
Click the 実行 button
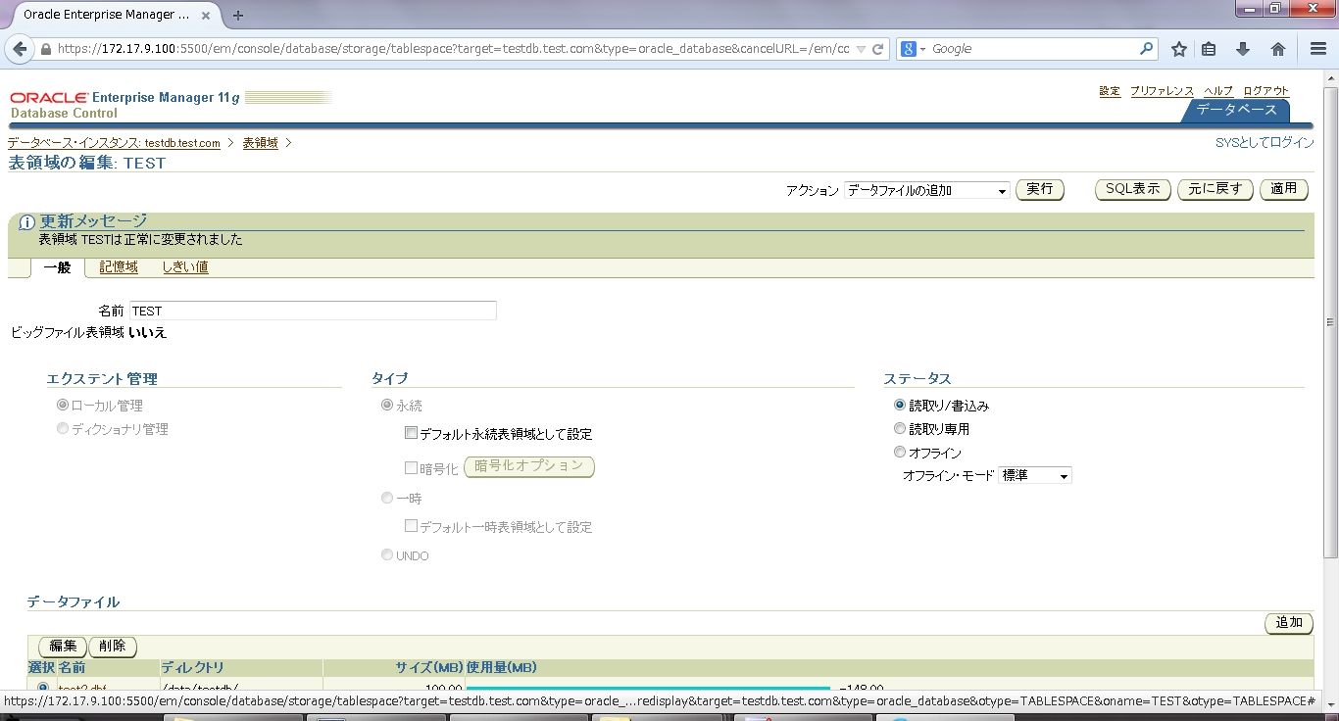1040,189
